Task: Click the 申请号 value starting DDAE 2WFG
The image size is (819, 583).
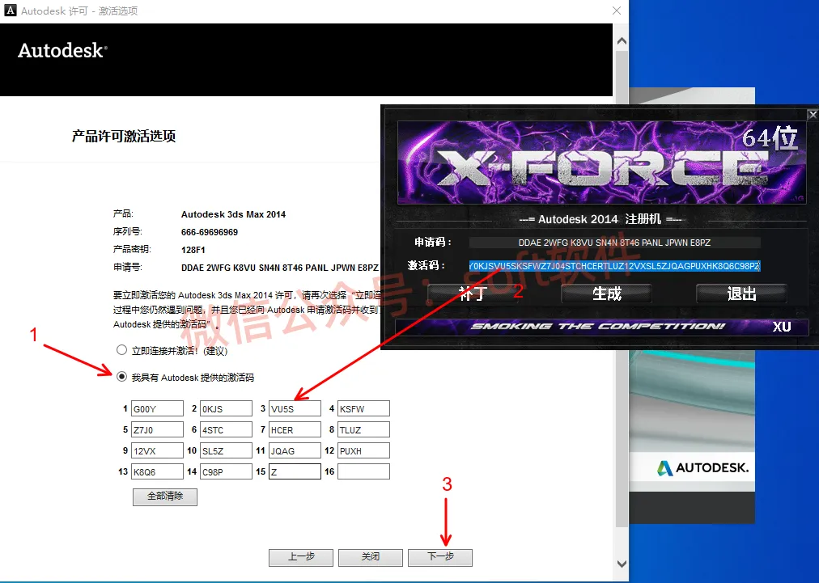Action: tap(280, 268)
